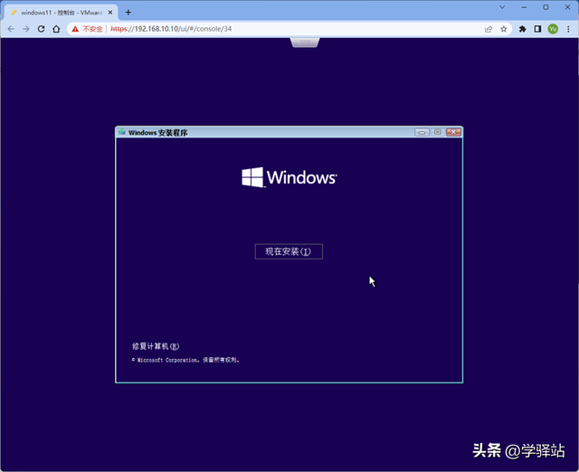Click the 现在安装 install now button

[x=289, y=251]
